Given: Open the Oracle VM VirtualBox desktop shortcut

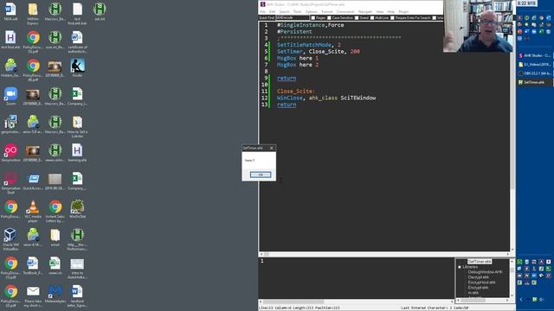Looking at the screenshot, I should click(10, 239).
